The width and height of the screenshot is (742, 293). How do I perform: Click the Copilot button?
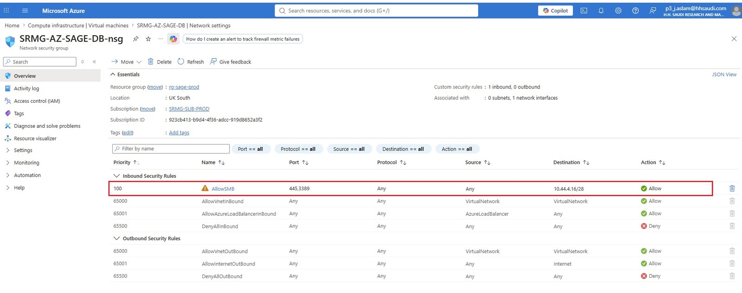point(556,11)
